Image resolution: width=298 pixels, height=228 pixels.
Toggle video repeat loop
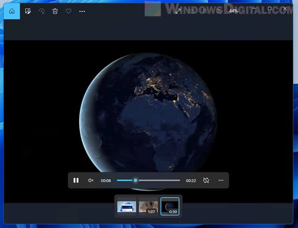206,180
